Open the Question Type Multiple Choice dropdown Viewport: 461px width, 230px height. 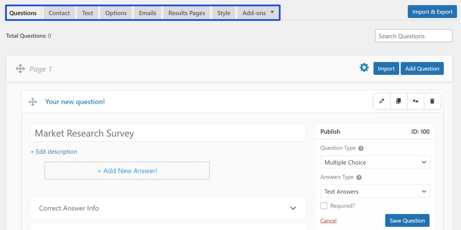pyautogui.click(x=375, y=162)
